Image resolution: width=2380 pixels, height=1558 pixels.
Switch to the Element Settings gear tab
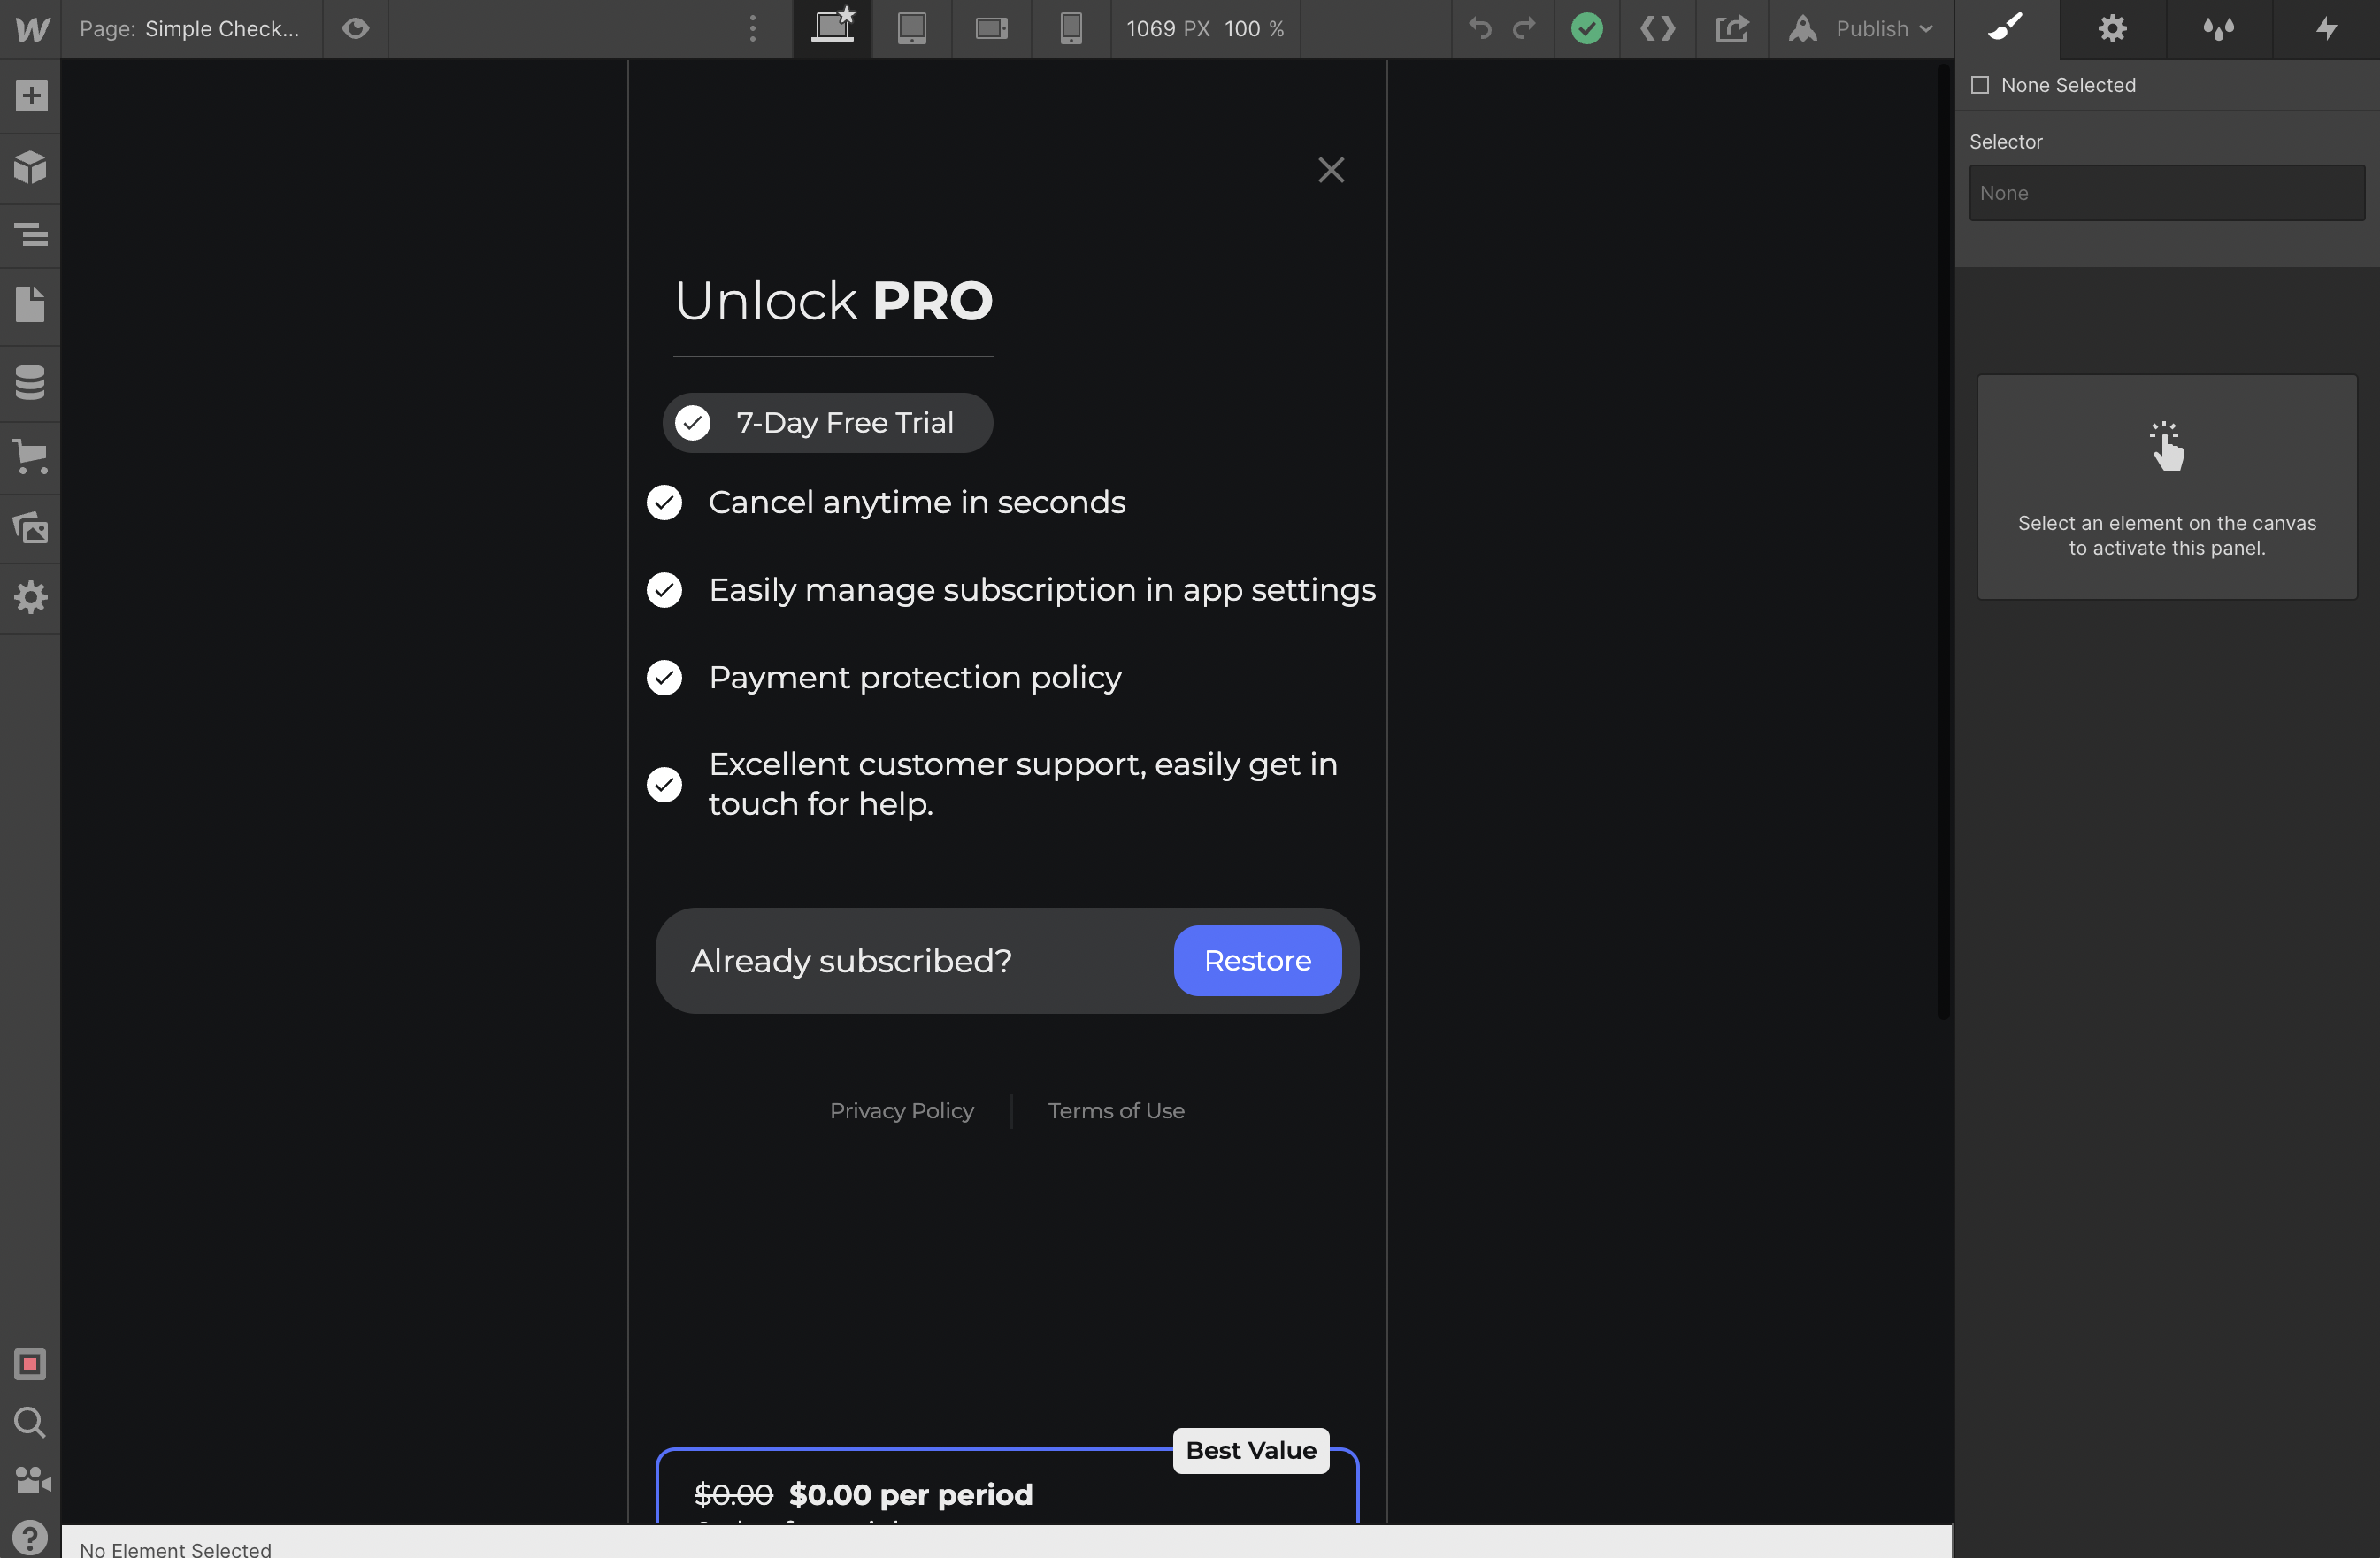pyautogui.click(x=2112, y=29)
